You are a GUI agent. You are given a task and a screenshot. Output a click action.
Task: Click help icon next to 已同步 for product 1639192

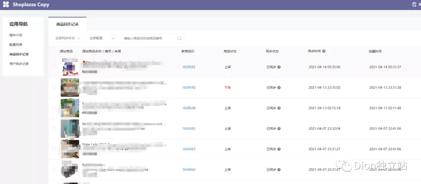coord(279,88)
